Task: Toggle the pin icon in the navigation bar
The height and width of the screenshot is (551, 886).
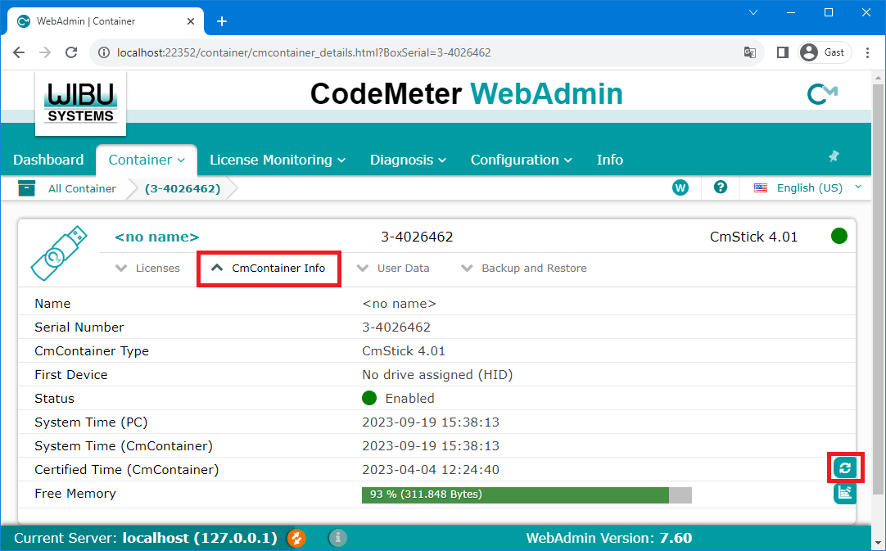Action: 834,155
